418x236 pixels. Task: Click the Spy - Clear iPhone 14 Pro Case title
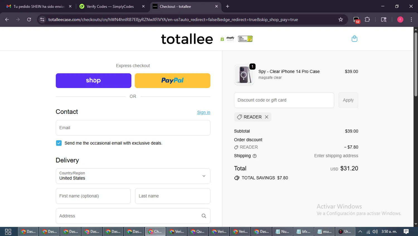point(289,72)
